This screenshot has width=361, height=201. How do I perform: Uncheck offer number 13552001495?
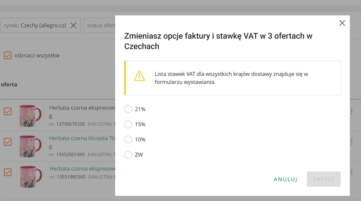(8, 142)
